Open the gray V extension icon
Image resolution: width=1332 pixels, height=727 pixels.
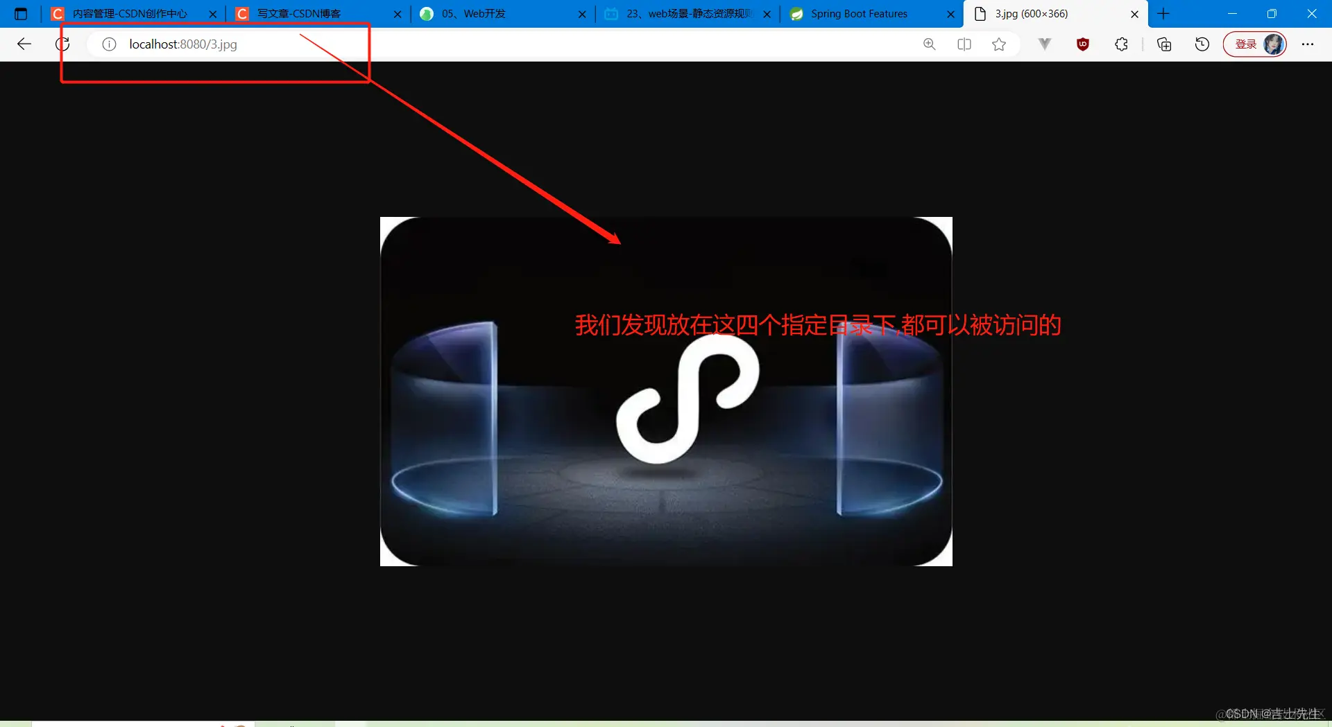point(1045,44)
